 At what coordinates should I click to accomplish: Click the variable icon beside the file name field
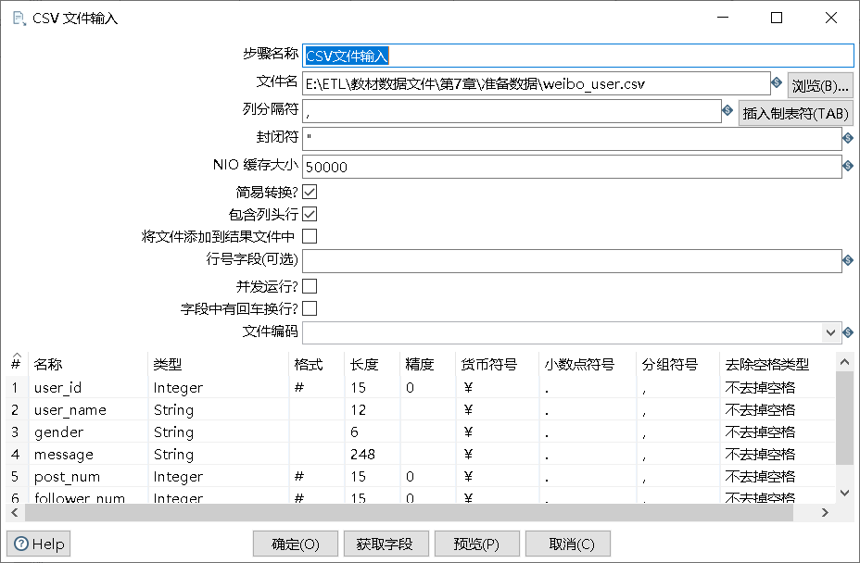point(777,82)
